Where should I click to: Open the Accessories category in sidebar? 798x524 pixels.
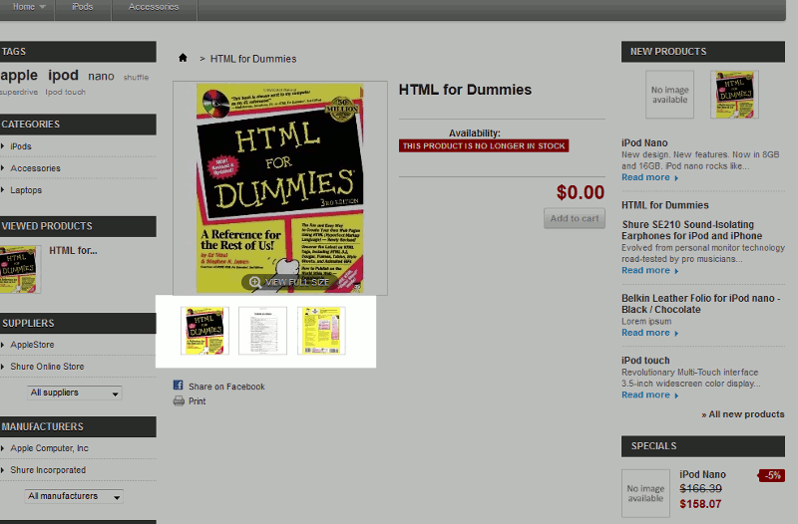click(x=35, y=168)
